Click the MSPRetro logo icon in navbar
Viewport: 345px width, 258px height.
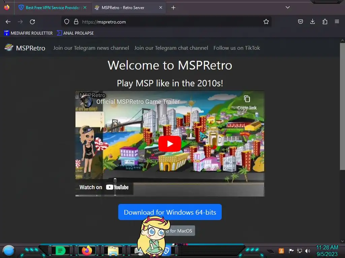9,47
